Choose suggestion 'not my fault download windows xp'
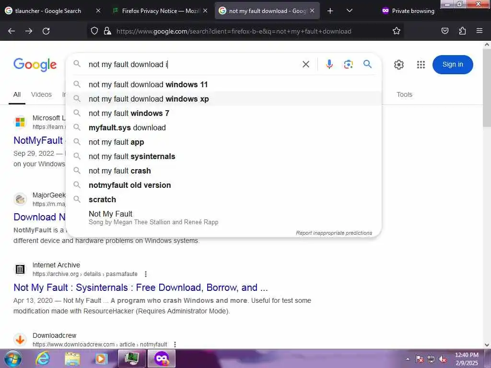 [224, 99]
